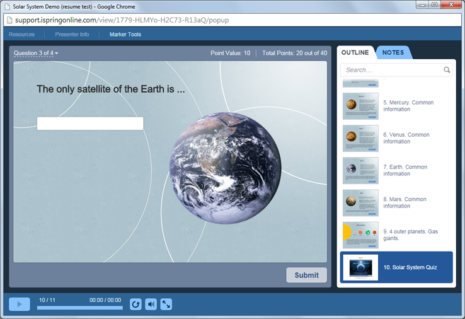The image size is (465, 319).
Task: Click '10. Solar System Quiz' text
Action: click(x=410, y=267)
